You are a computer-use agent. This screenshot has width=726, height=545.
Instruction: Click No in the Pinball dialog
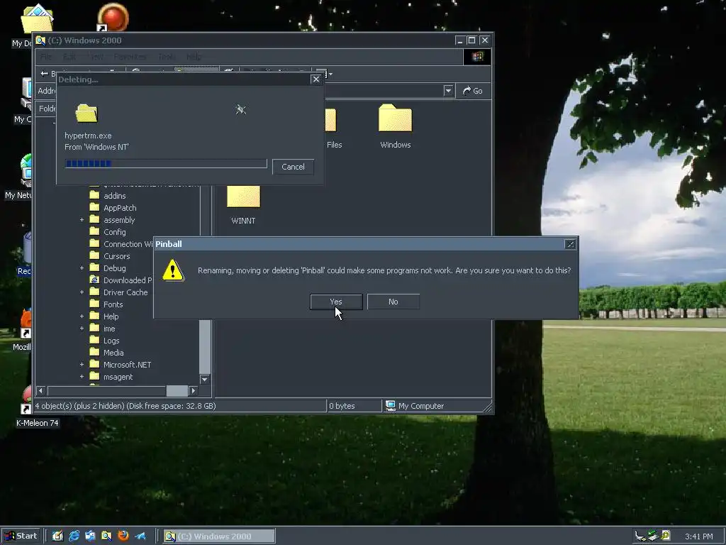tap(393, 302)
